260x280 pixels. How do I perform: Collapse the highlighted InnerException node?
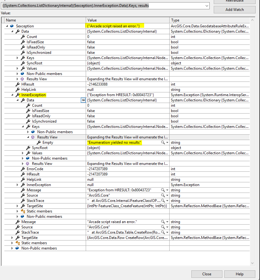tap(12, 95)
